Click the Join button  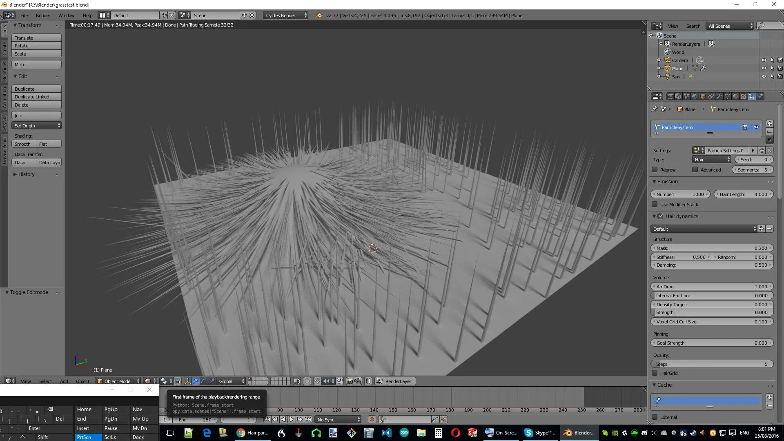pyautogui.click(x=37, y=115)
